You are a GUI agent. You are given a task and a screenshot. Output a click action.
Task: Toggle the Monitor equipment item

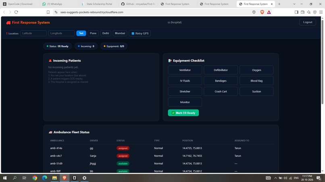[x=185, y=102]
